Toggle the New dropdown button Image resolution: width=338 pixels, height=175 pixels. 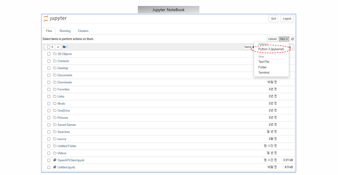(x=284, y=39)
